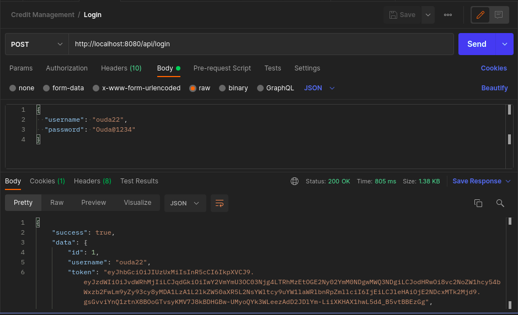This screenshot has width=518, height=315.
Task: Expand the Save Response dropdown
Action: pos(508,181)
